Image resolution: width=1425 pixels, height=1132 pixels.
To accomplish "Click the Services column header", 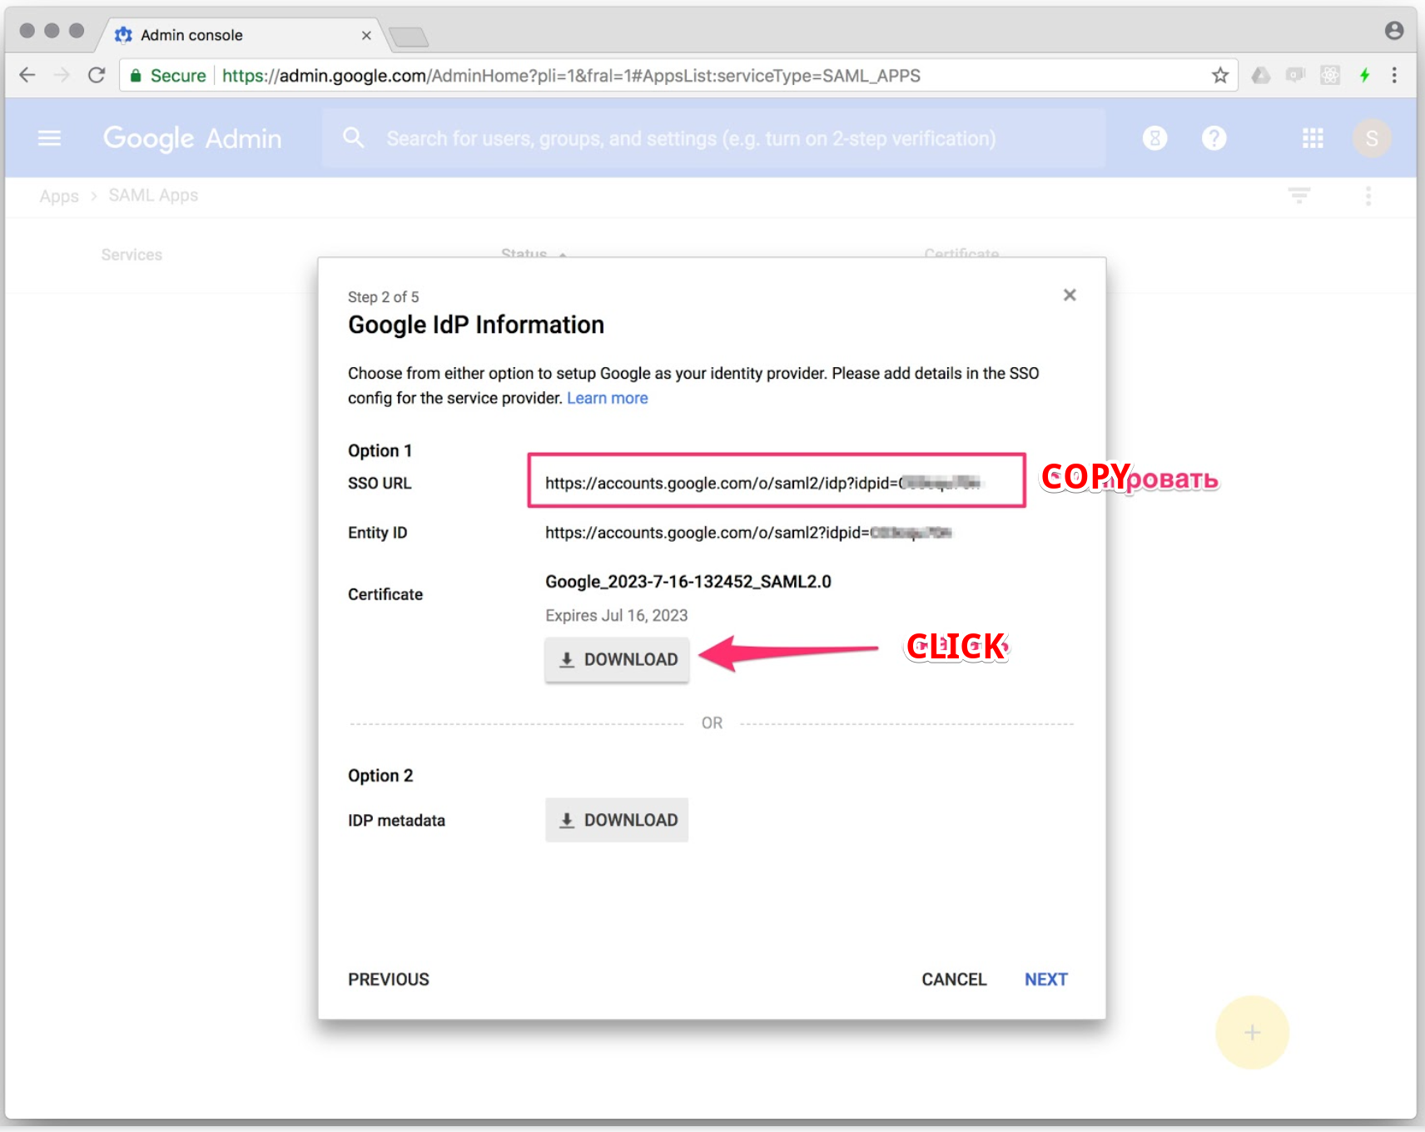I will pyautogui.click(x=132, y=255).
